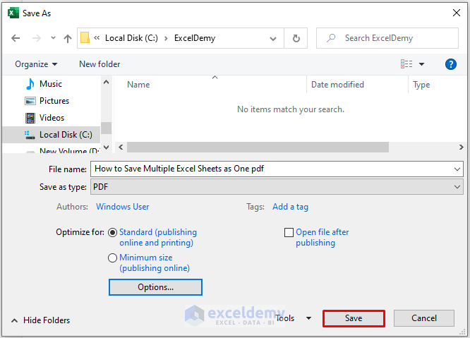The width and height of the screenshot is (470, 338).
Task: Go up one folder level
Action: coord(68,38)
